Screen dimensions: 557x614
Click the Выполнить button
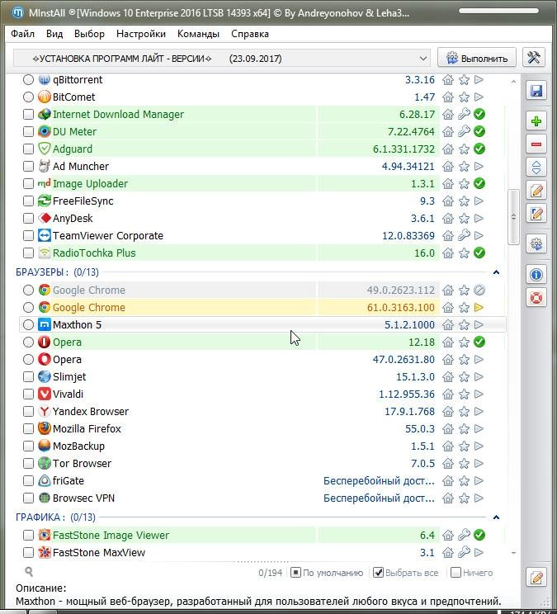[x=477, y=58]
